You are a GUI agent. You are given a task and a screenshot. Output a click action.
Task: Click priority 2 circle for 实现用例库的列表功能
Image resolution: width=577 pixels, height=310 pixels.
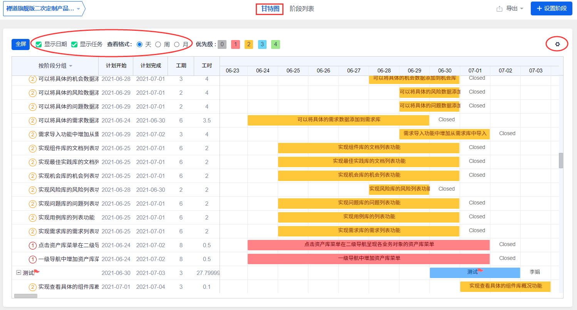point(33,218)
